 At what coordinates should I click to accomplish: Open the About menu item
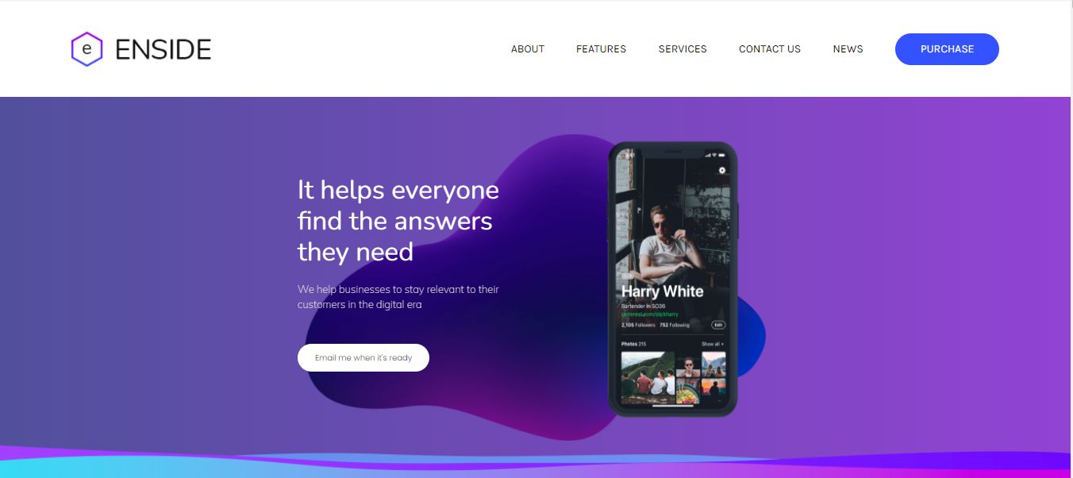pyautogui.click(x=528, y=49)
